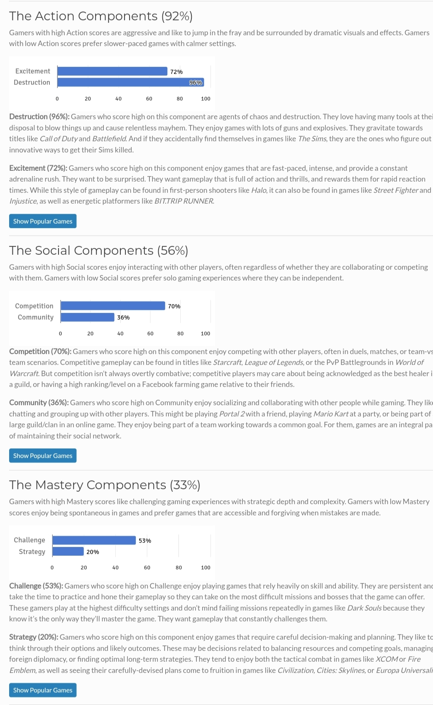Click the Strategy 20% chart bar
Screen dimensions: 433x705
pyautogui.click(x=68, y=552)
